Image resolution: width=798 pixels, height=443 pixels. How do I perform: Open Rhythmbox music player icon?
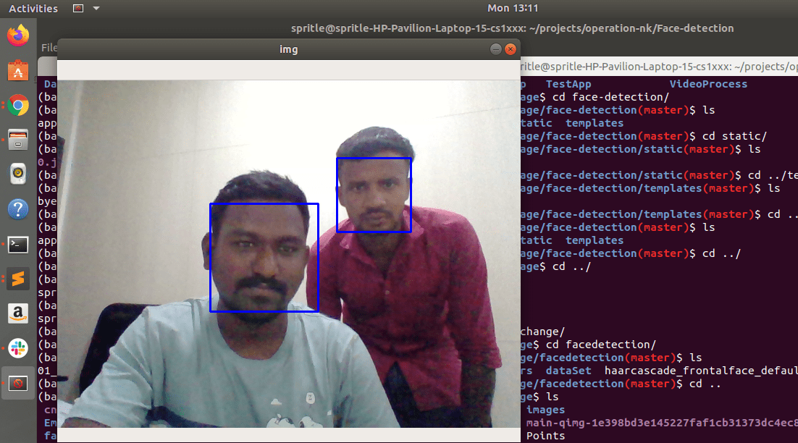[x=18, y=174]
